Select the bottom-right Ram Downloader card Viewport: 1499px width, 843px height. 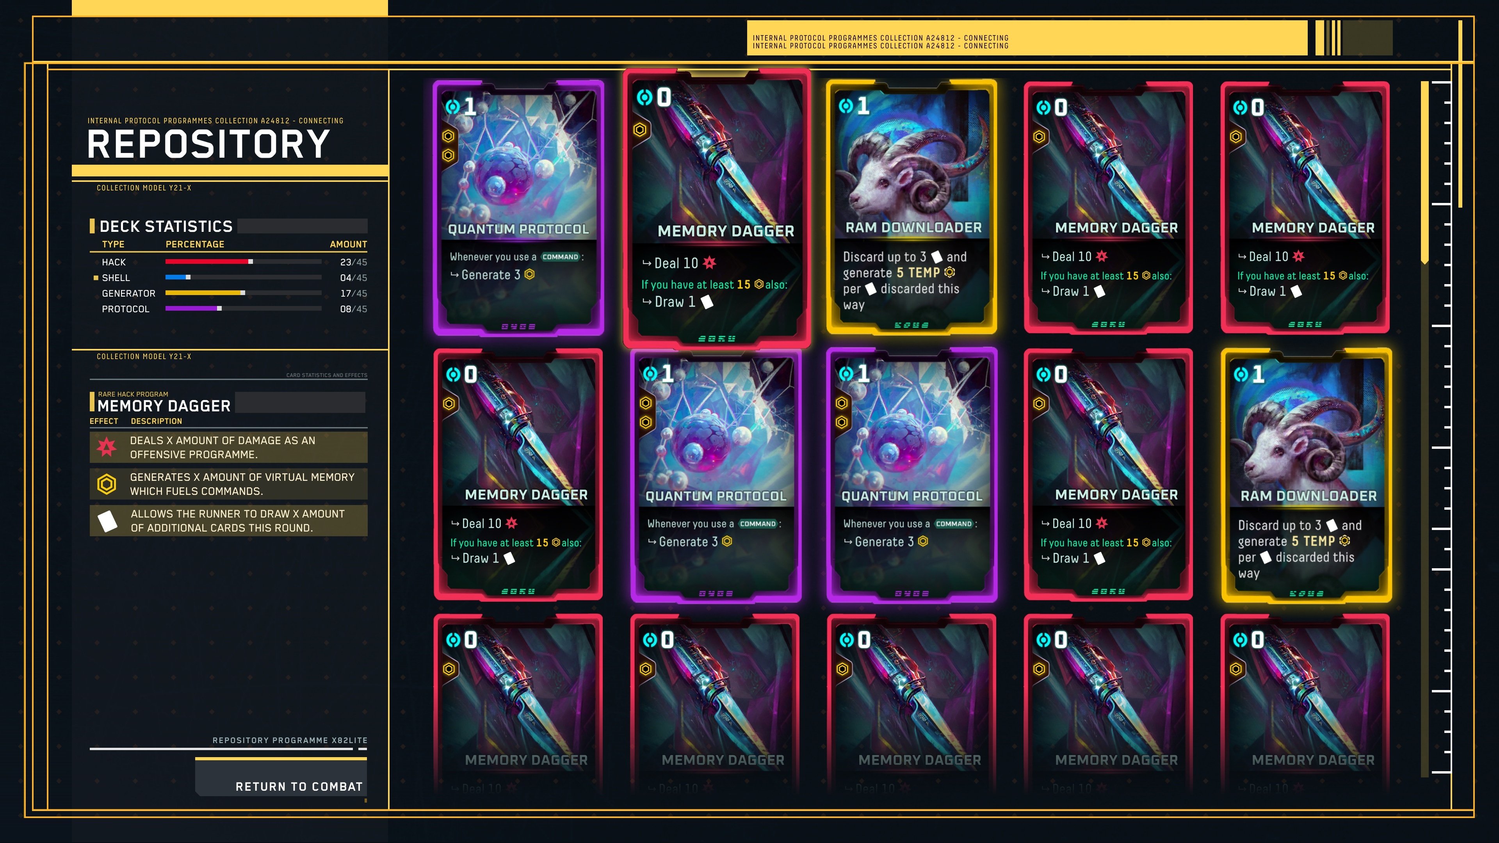click(x=1307, y=475)
